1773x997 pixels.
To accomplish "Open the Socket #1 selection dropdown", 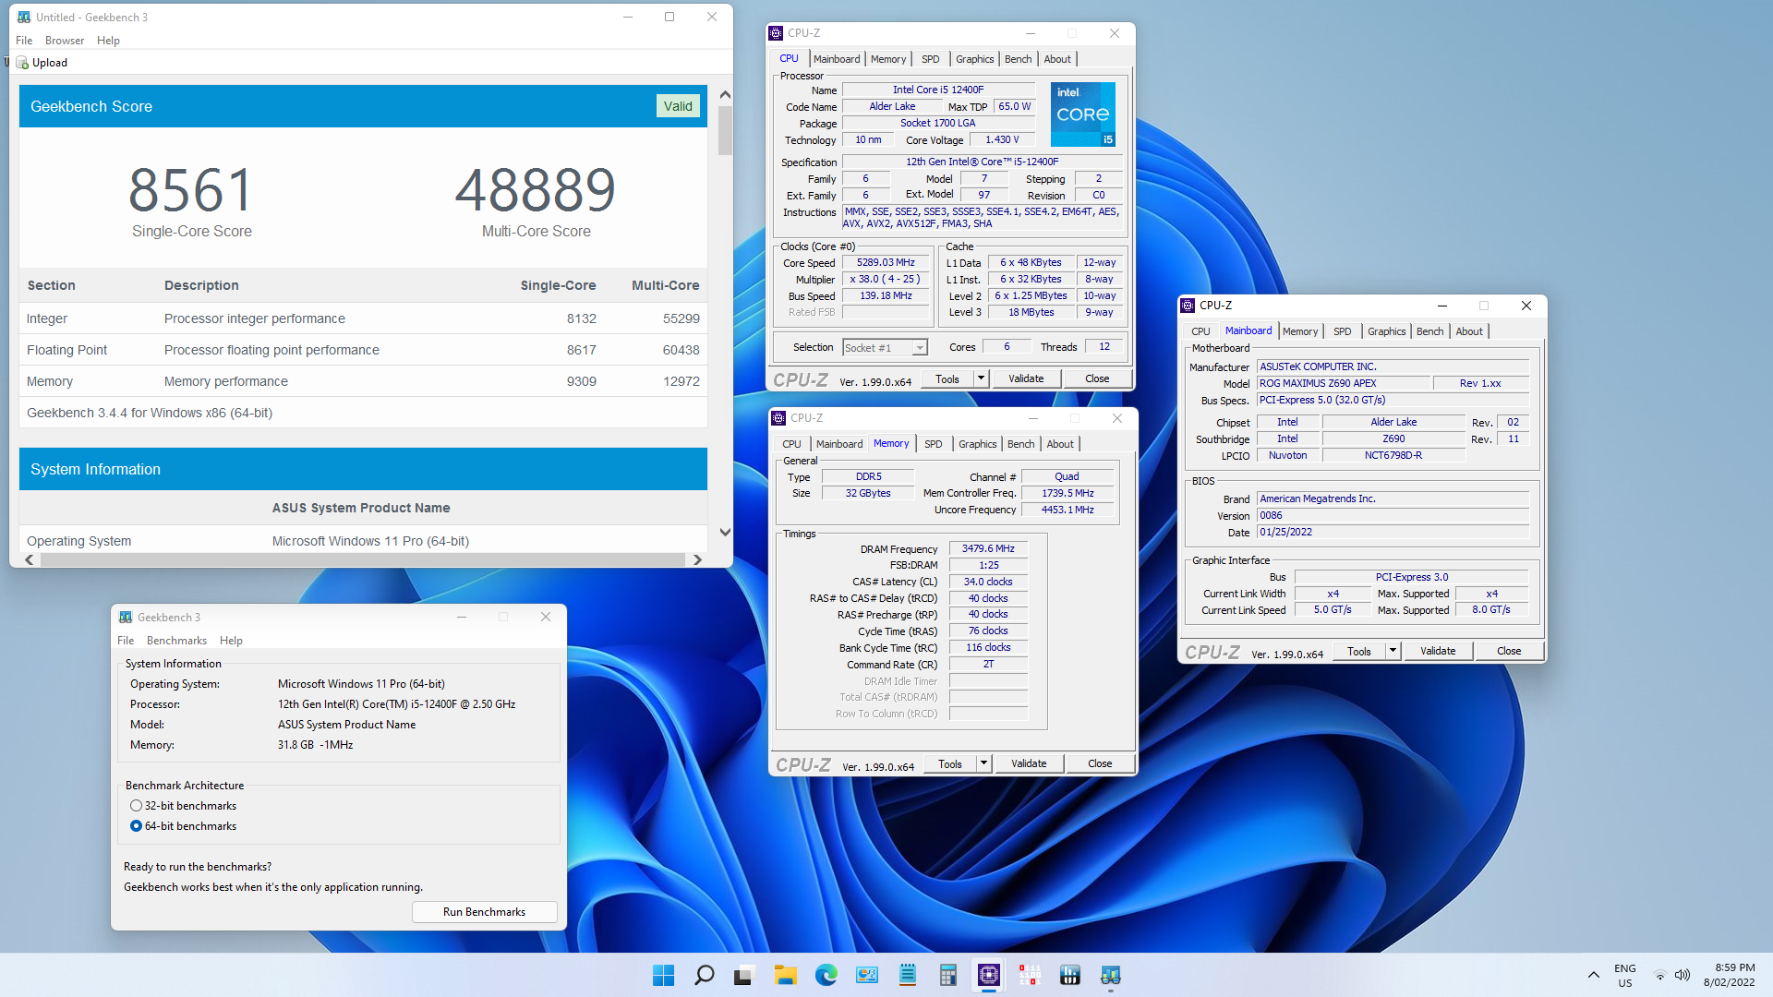I will click(x=885, y=348).
